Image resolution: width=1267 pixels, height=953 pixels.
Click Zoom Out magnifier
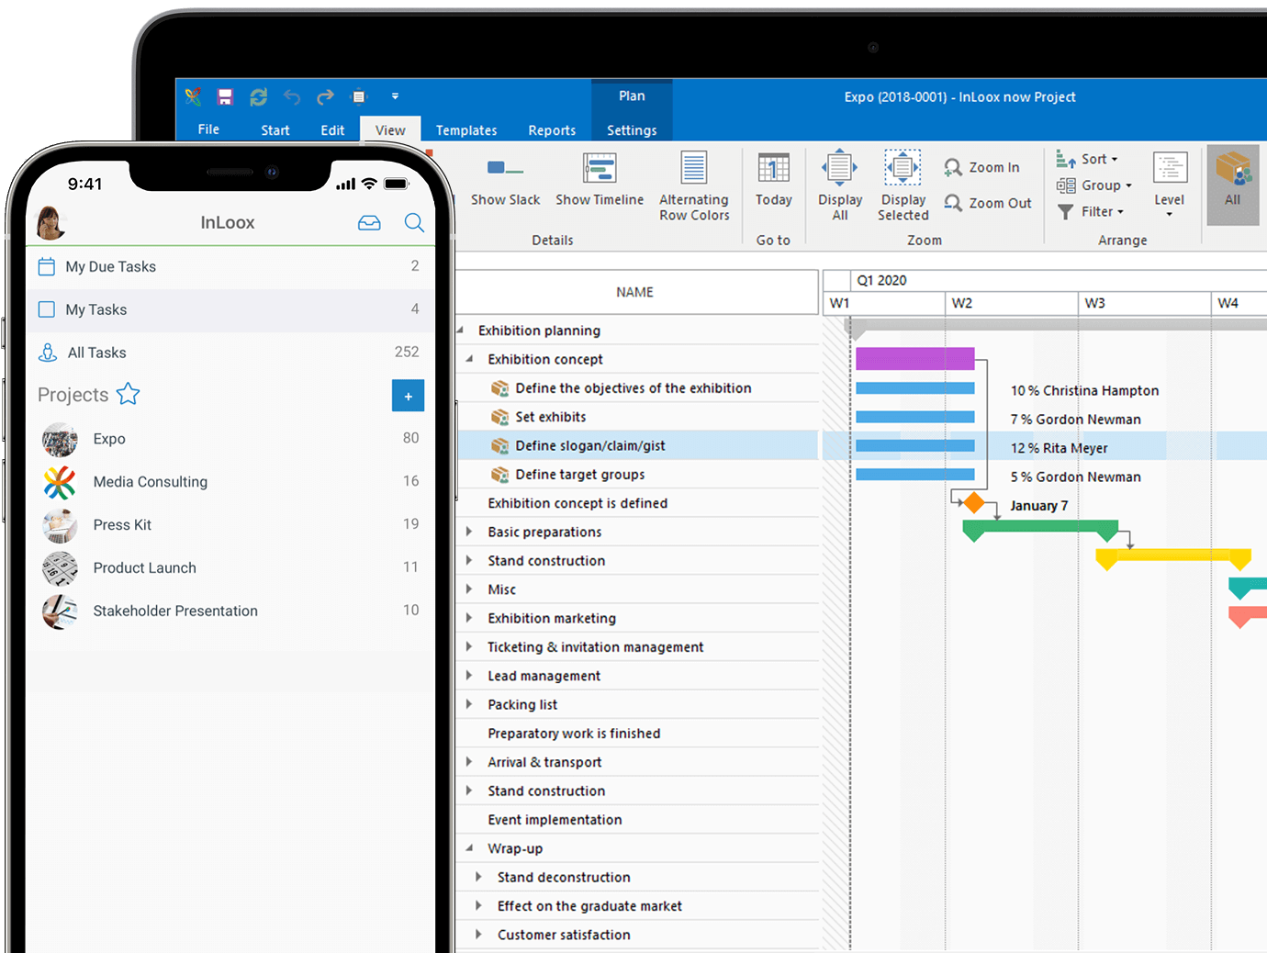tap(988, 203)
